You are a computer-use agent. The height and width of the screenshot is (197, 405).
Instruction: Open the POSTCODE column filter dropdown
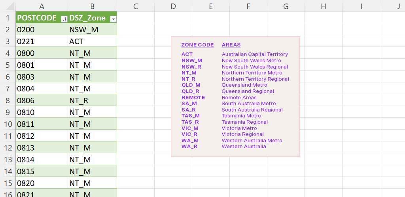pos(64,19)
